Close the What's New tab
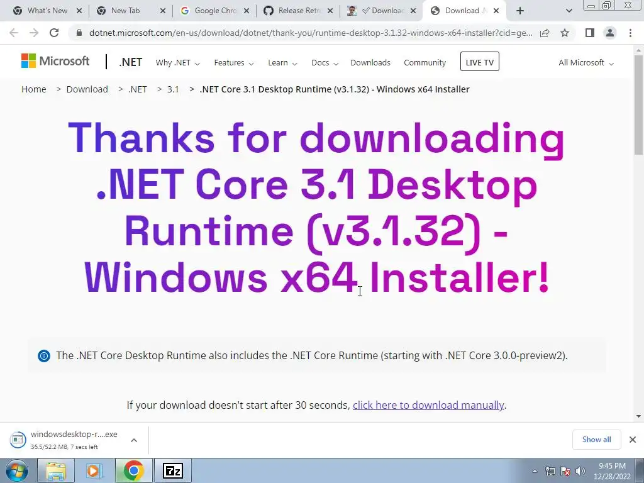The width and height of the screenshot is (644, 483). [79, 11]
